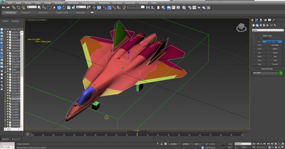Click the Mirror tool icon
285x149 pixels.
tap(148, 7)
